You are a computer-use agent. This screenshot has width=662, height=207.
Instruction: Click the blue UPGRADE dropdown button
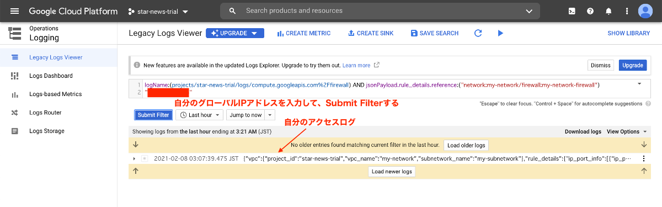coord(235,33)
